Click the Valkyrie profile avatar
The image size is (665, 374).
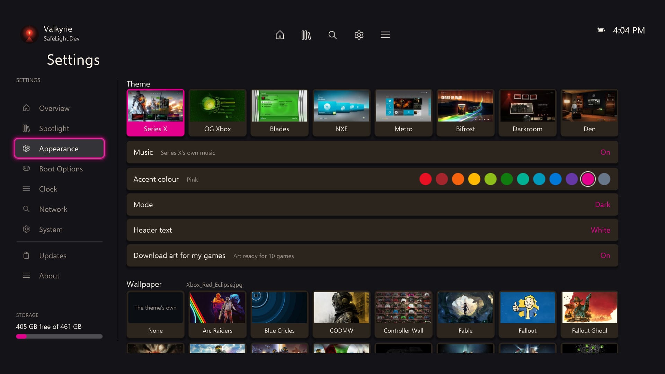29,34
